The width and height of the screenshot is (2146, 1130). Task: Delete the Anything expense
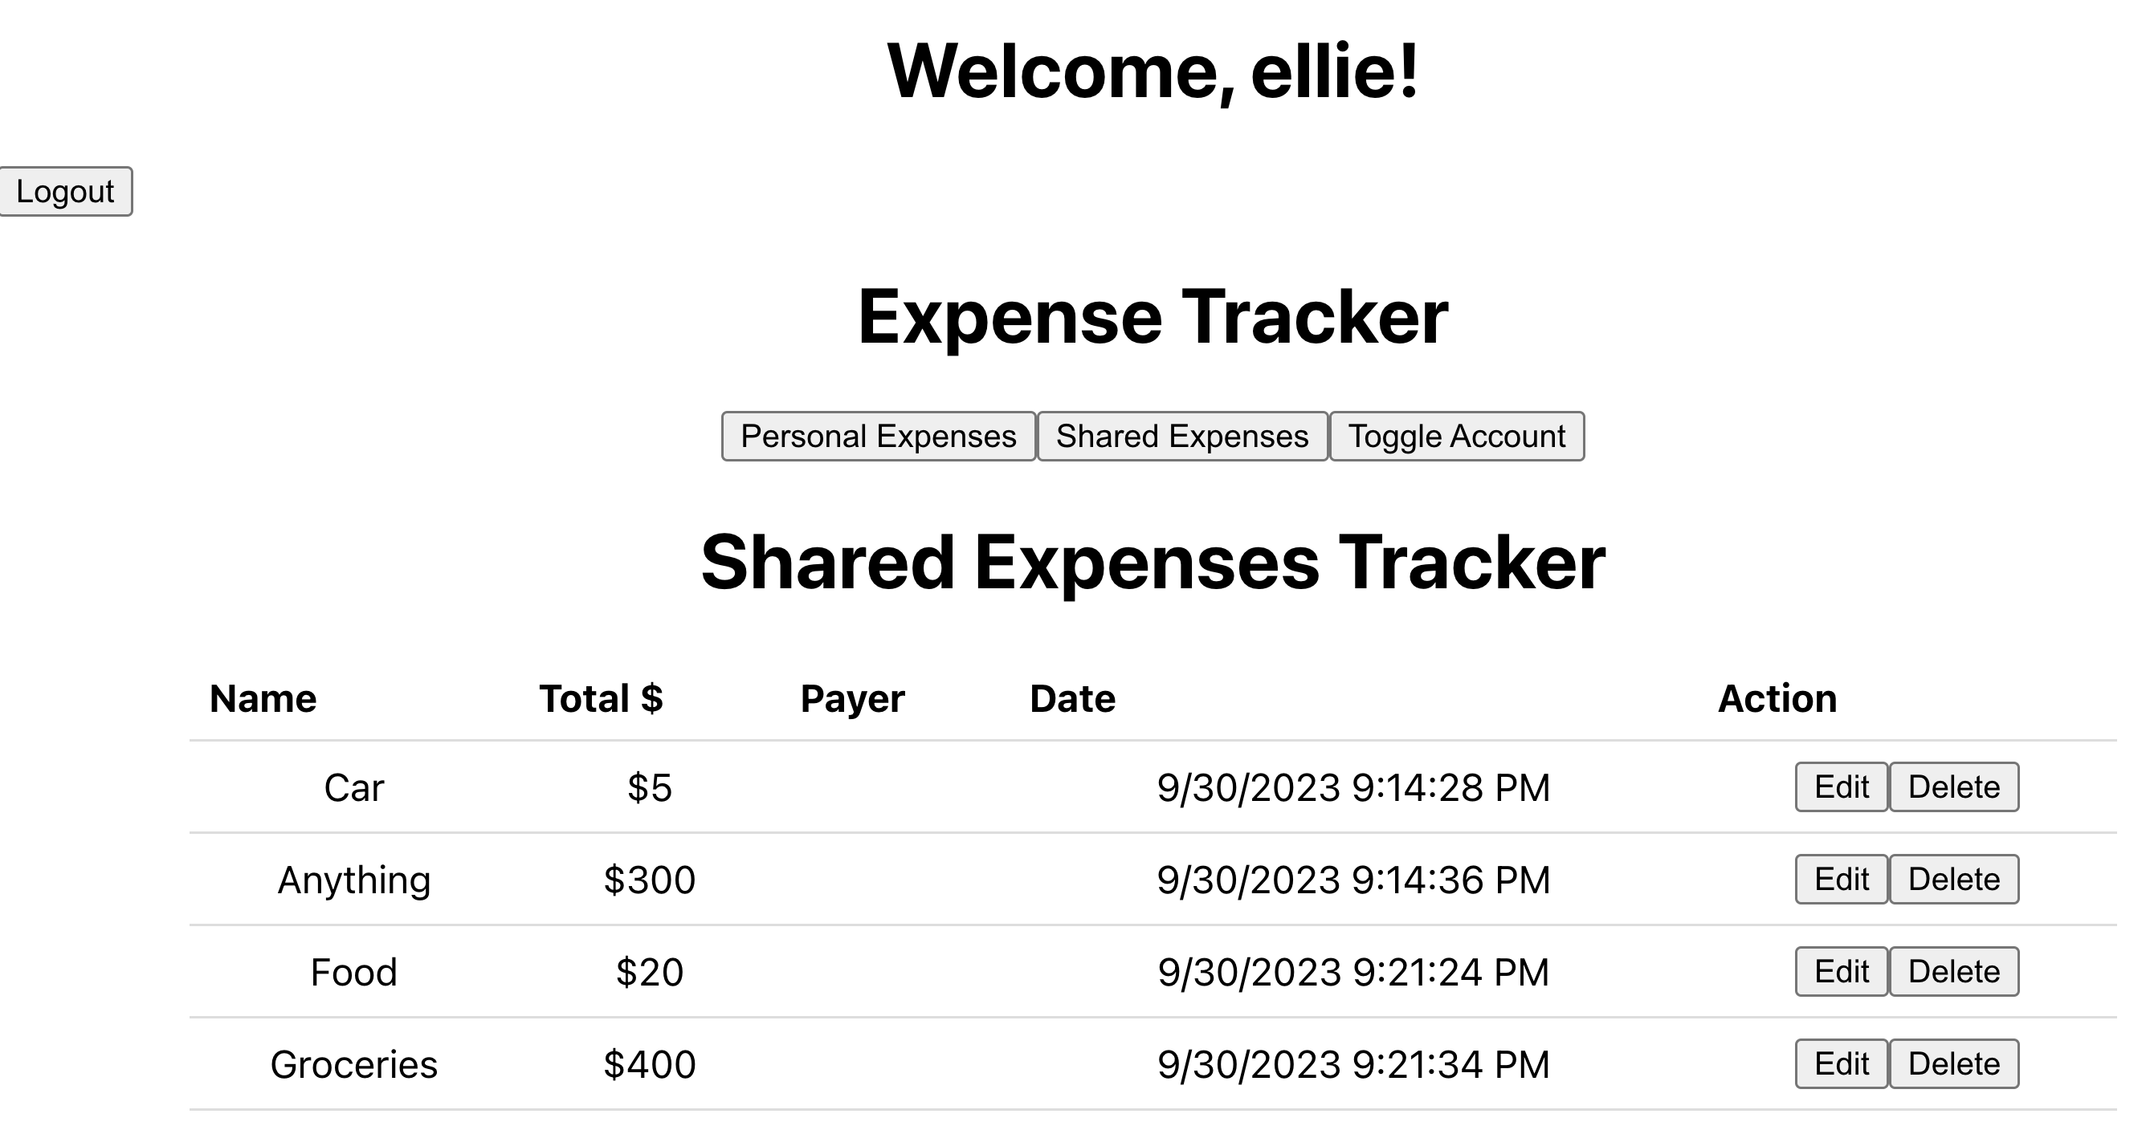(x=1953, y=879)
